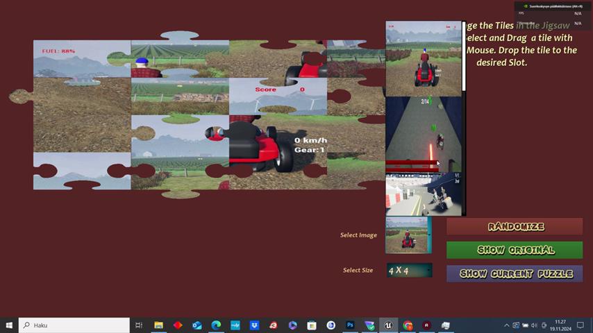Open Task View from the taskbar
Viewport: 593px width, 333px height.
139,325
